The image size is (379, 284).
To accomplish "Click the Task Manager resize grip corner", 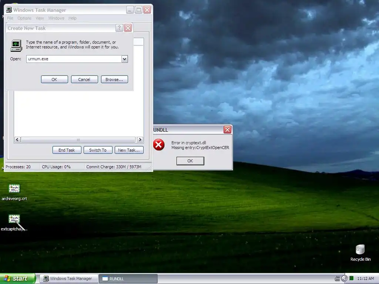I will (150, 168).
